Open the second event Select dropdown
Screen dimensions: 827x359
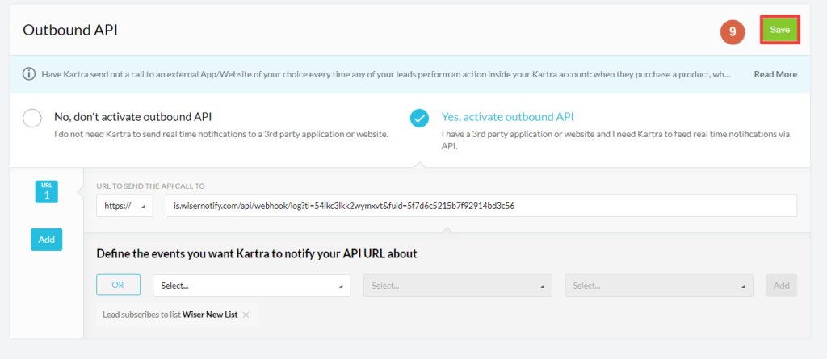457,286
